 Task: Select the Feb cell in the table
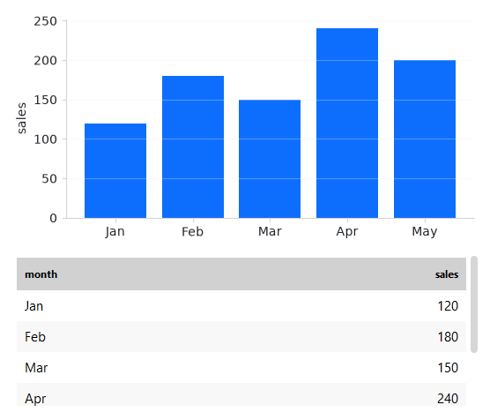coord(35,337)
